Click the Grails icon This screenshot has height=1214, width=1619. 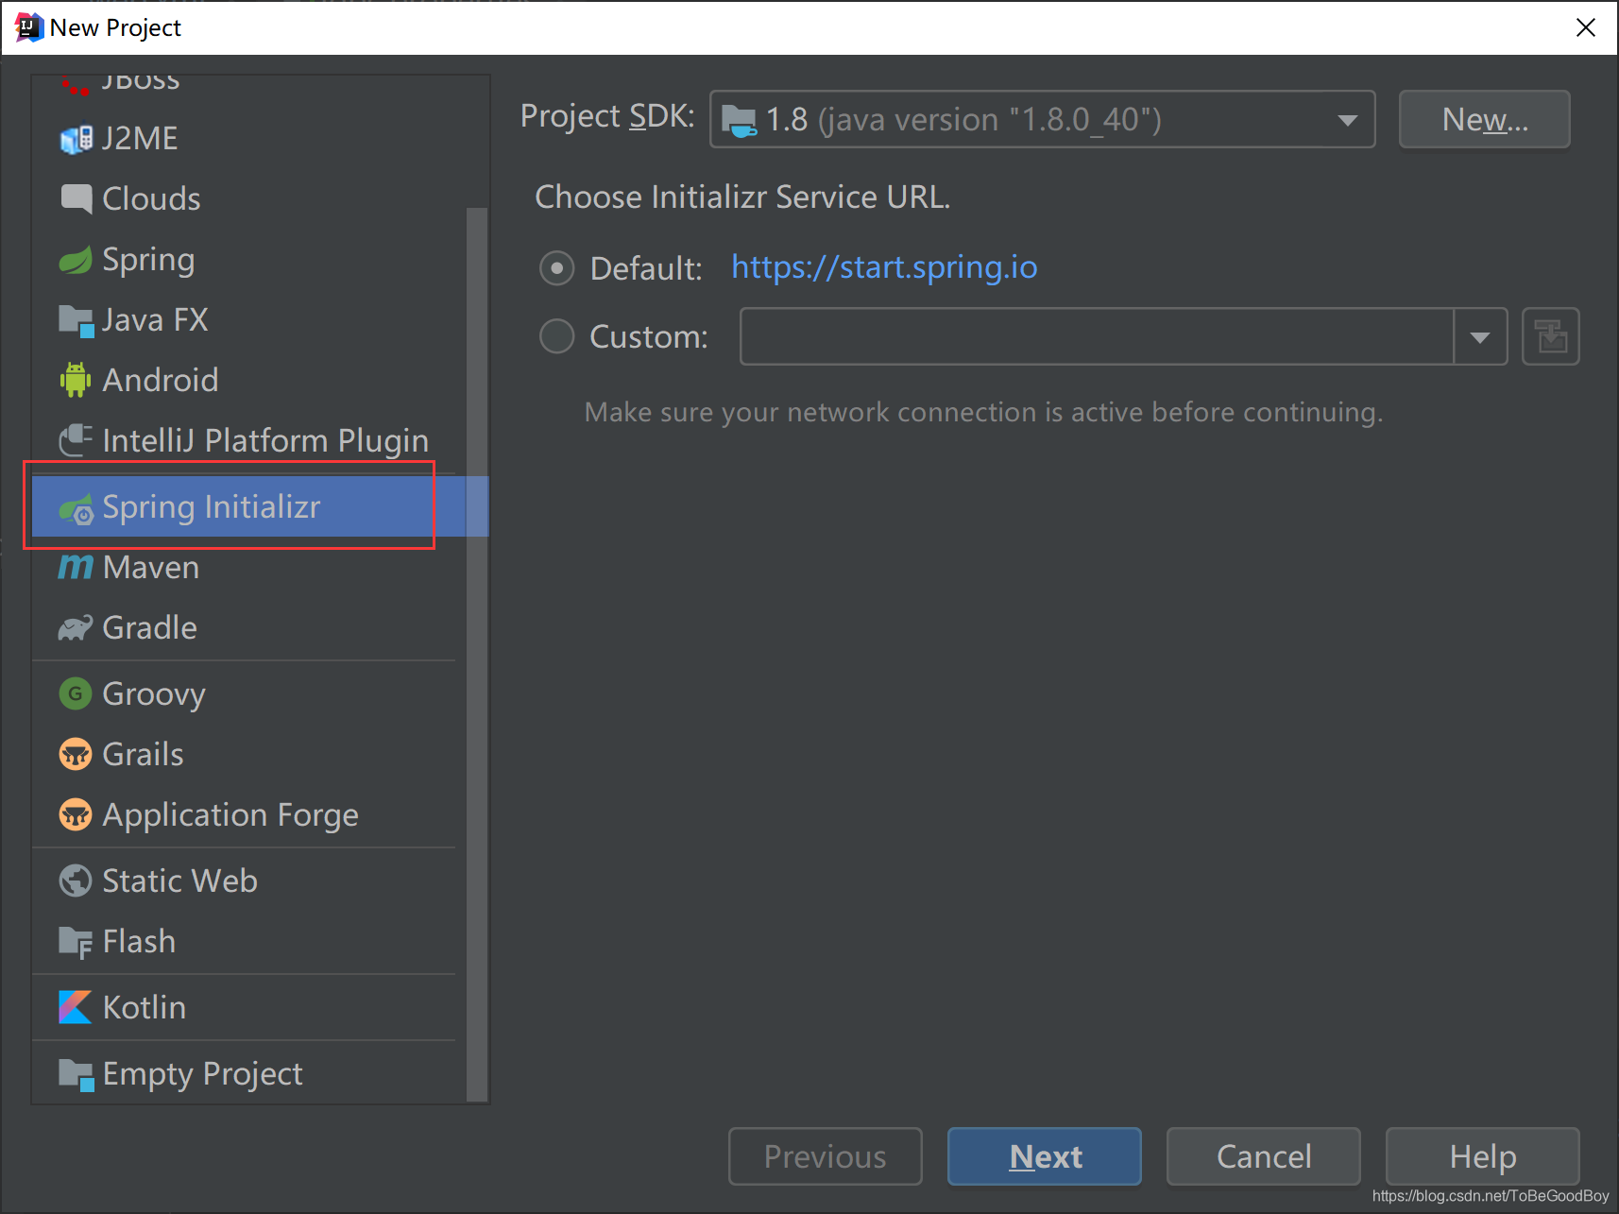pyautogui.click(x=76, y=754)
